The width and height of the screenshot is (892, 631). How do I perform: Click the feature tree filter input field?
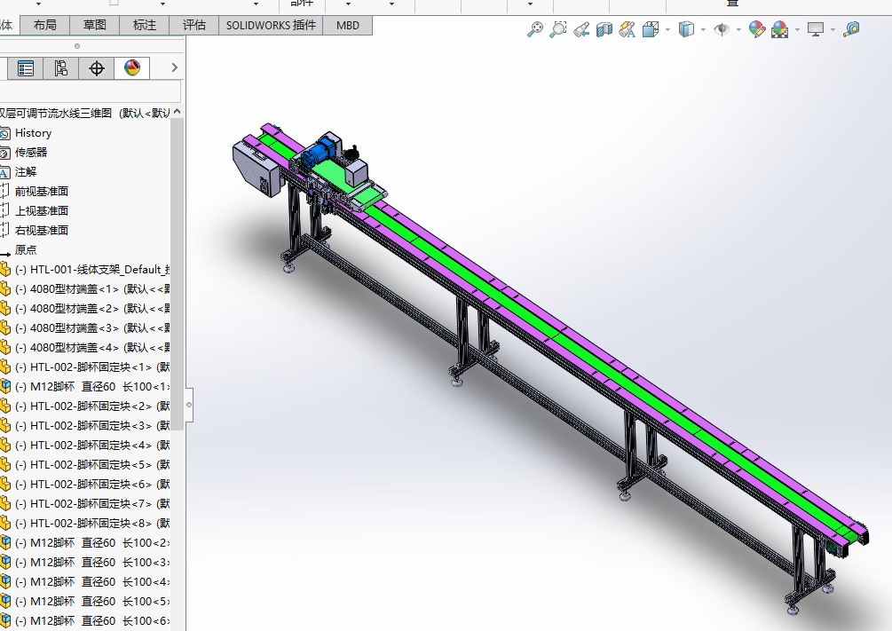pos(89,91)
